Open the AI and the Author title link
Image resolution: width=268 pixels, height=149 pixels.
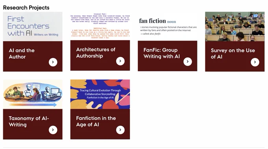tap(22, 54)
